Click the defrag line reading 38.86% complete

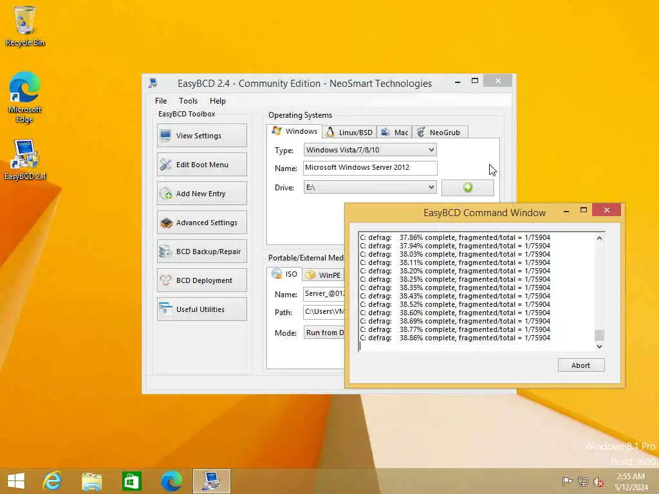(x=455, y=338)
